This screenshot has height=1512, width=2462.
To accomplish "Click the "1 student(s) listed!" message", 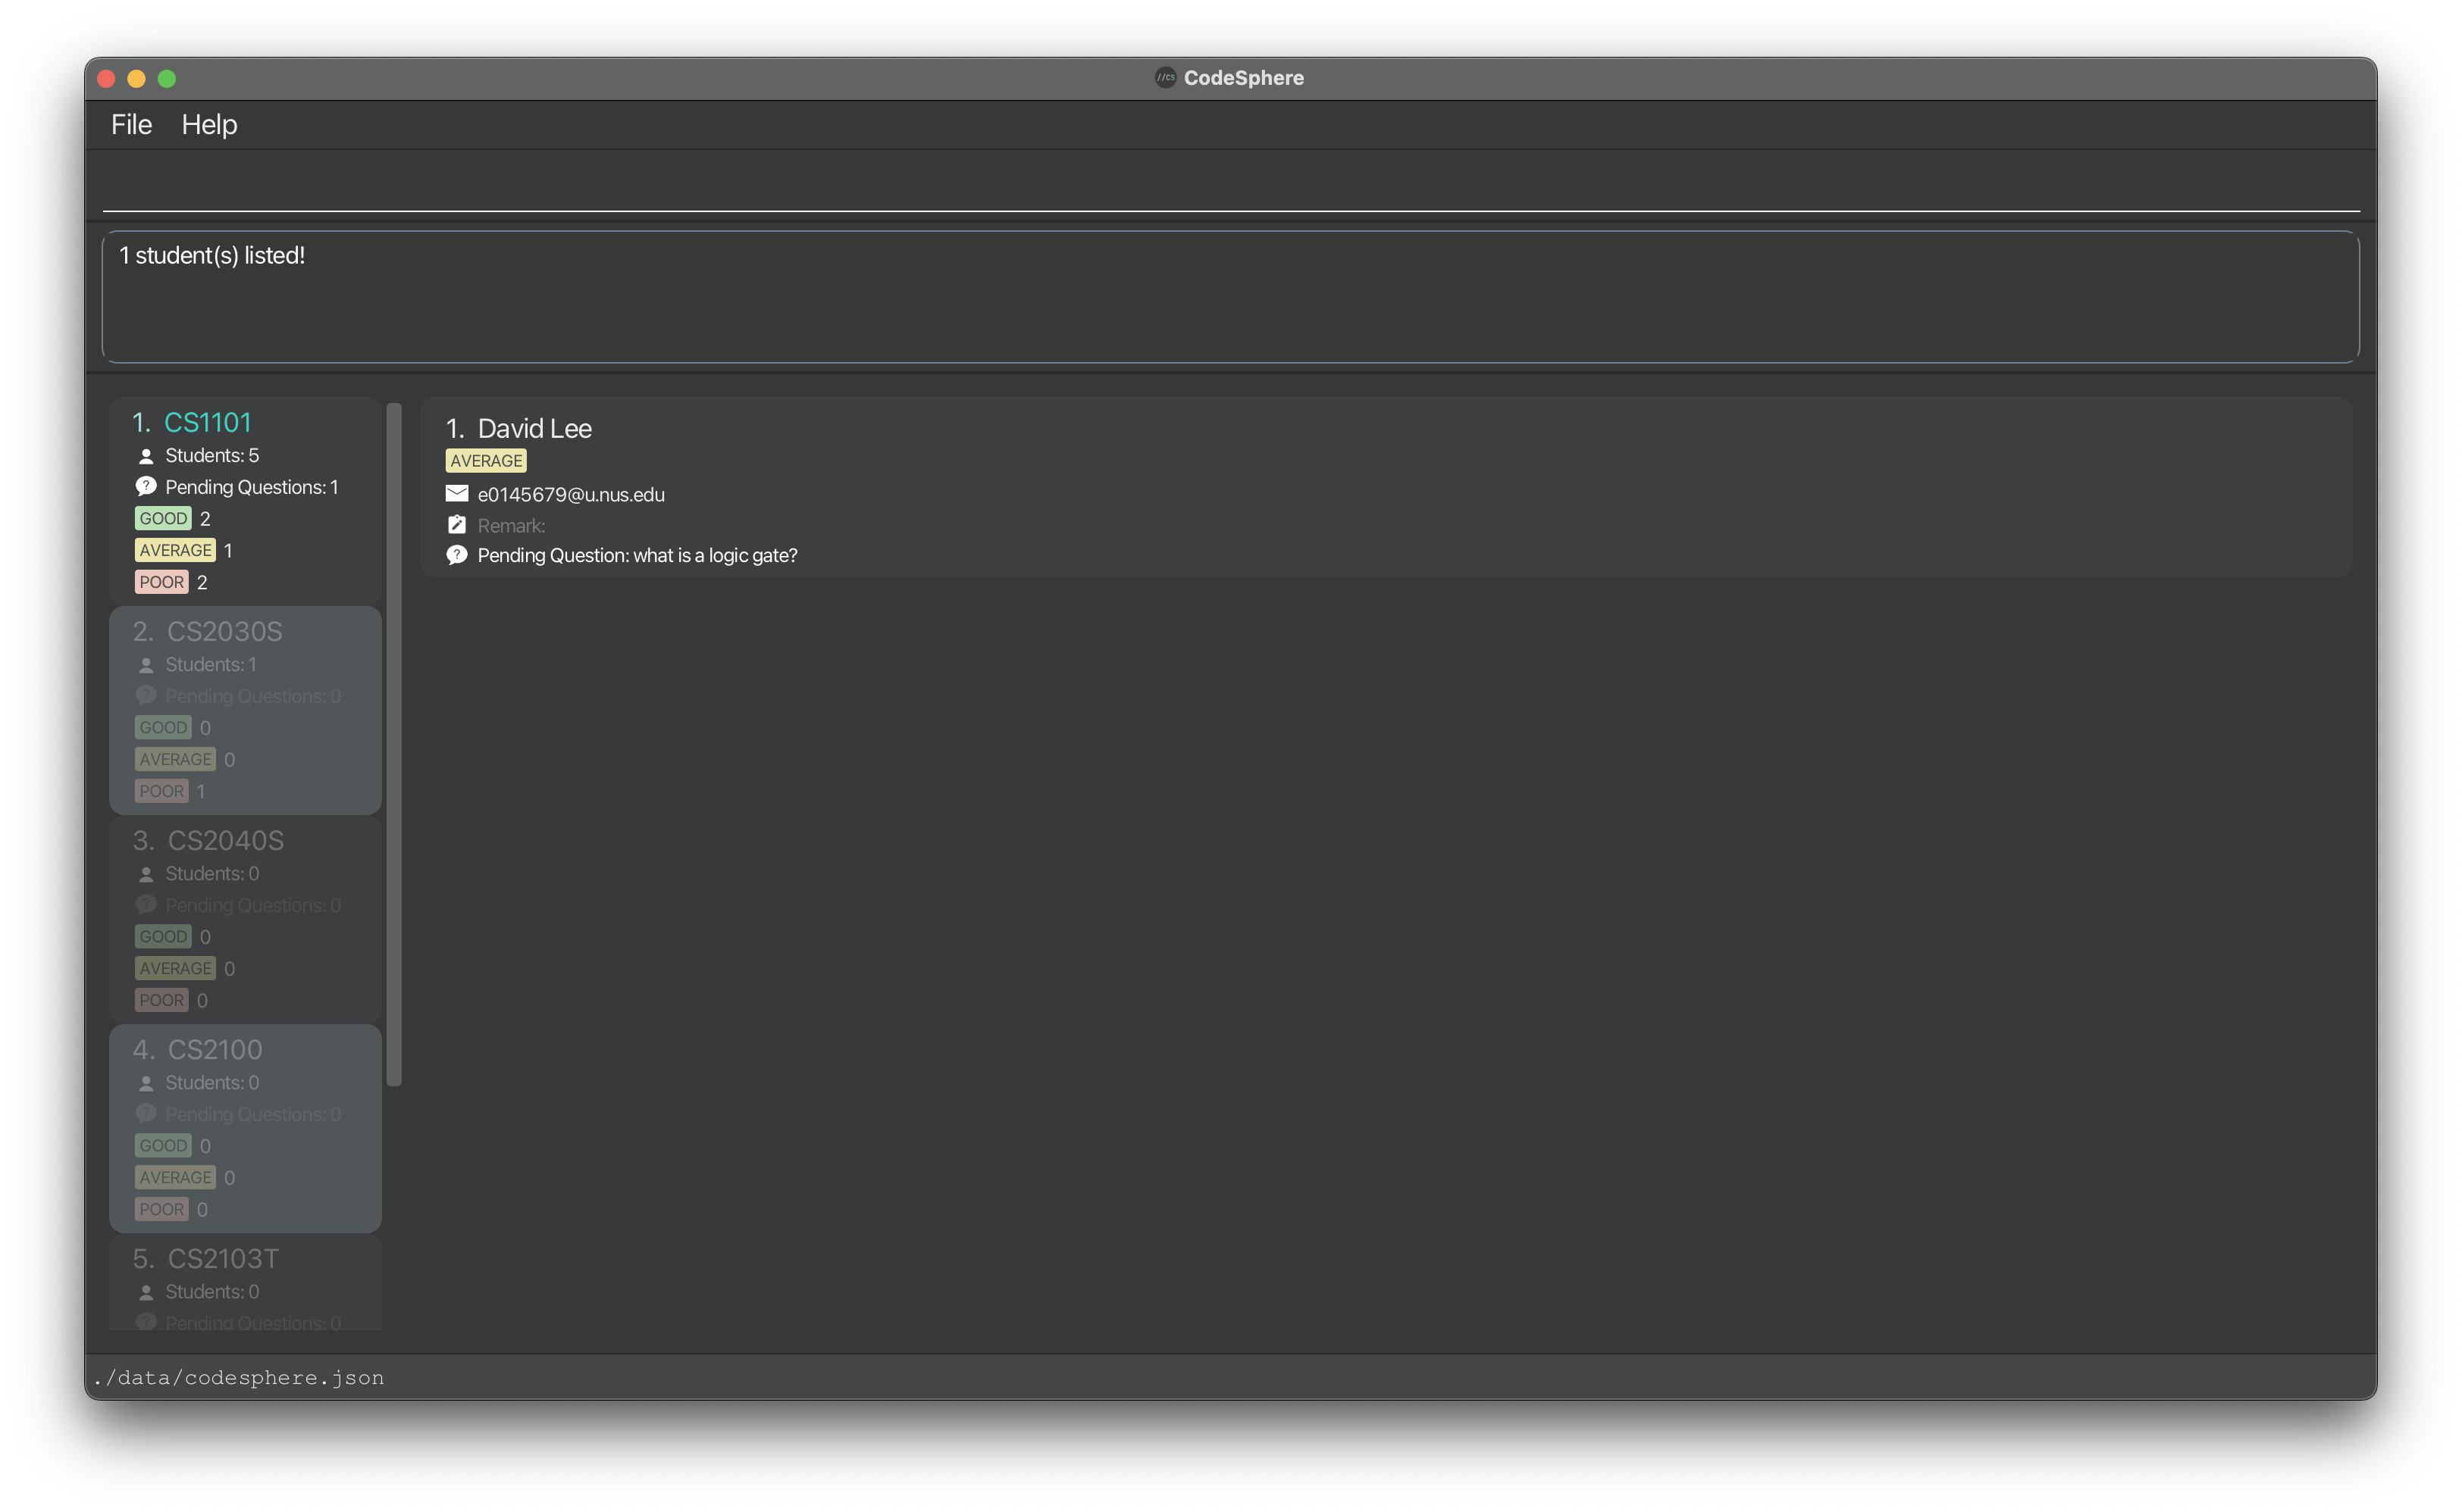I will (212, 255).
